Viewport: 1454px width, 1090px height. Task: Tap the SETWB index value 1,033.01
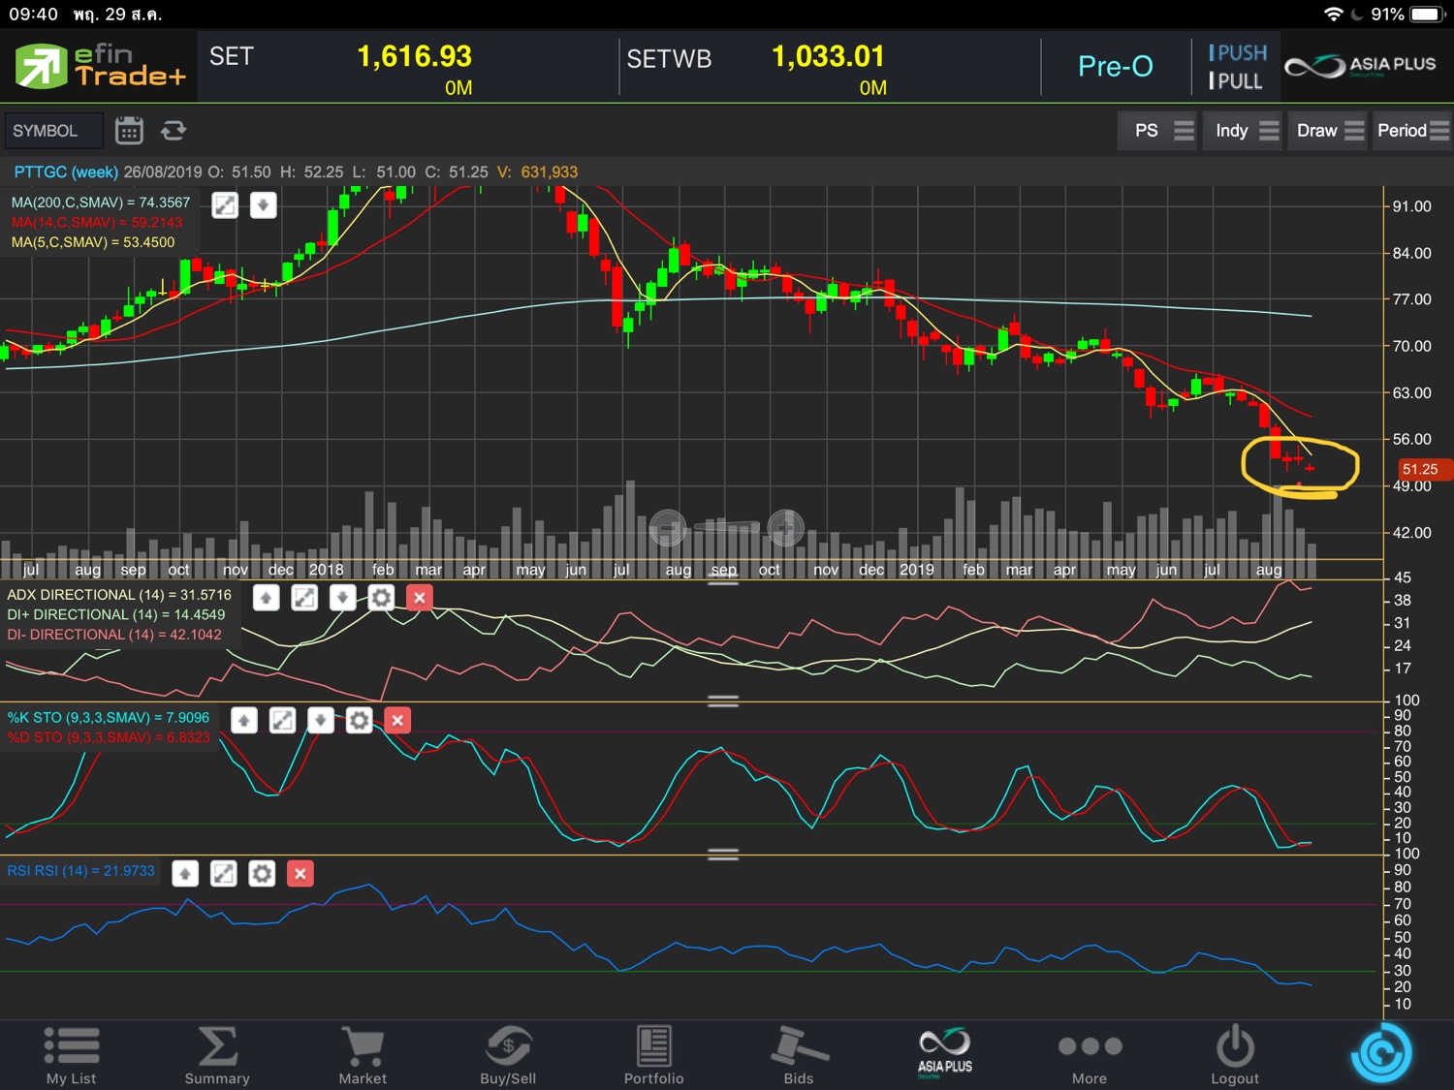(x=829, y=56)
